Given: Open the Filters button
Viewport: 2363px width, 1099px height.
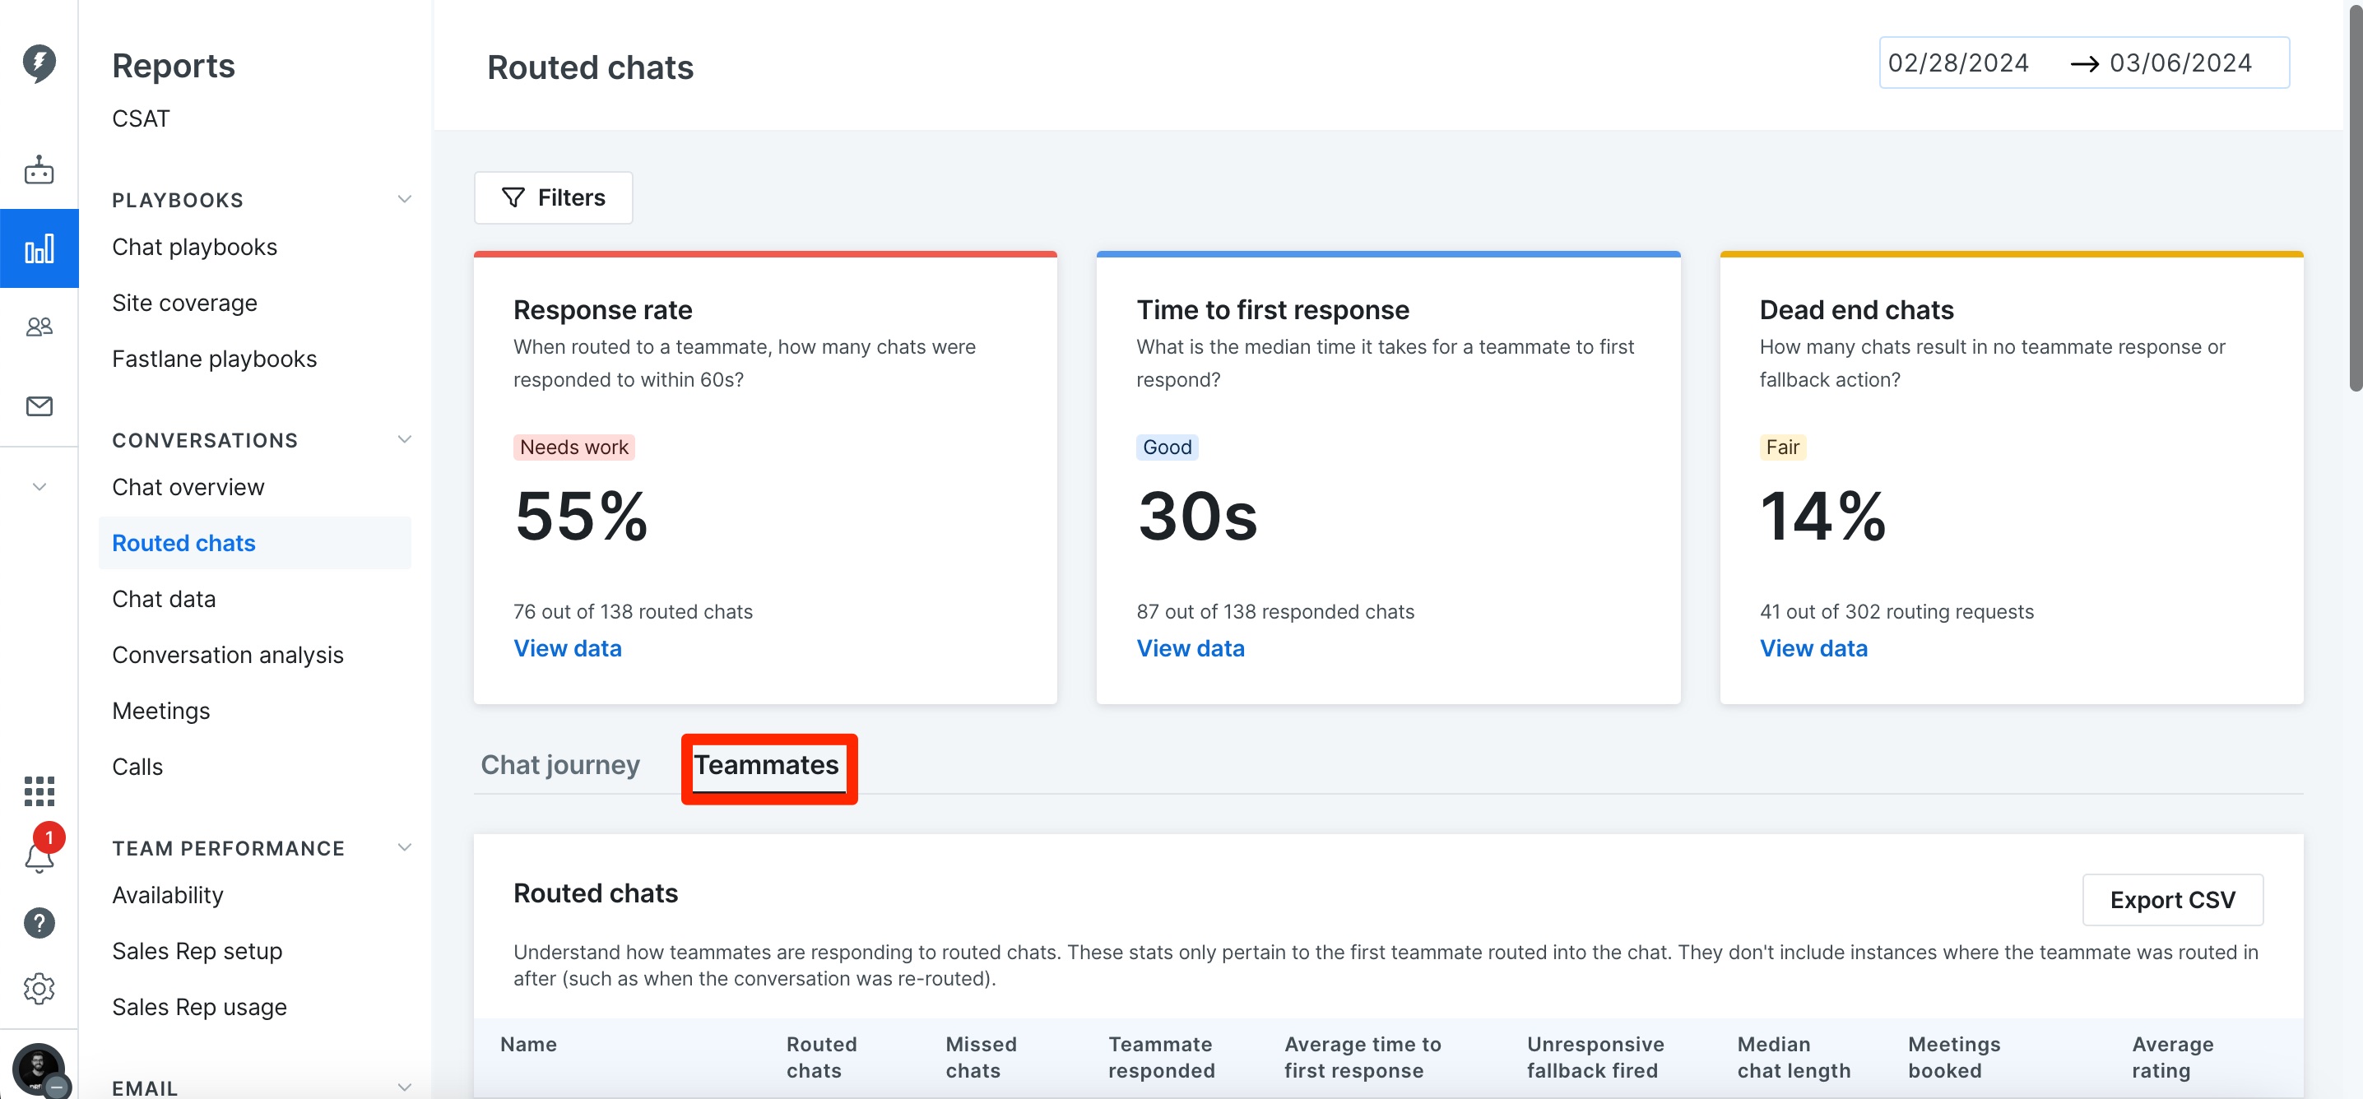Looking at the screenshot, I should (553, 197).
